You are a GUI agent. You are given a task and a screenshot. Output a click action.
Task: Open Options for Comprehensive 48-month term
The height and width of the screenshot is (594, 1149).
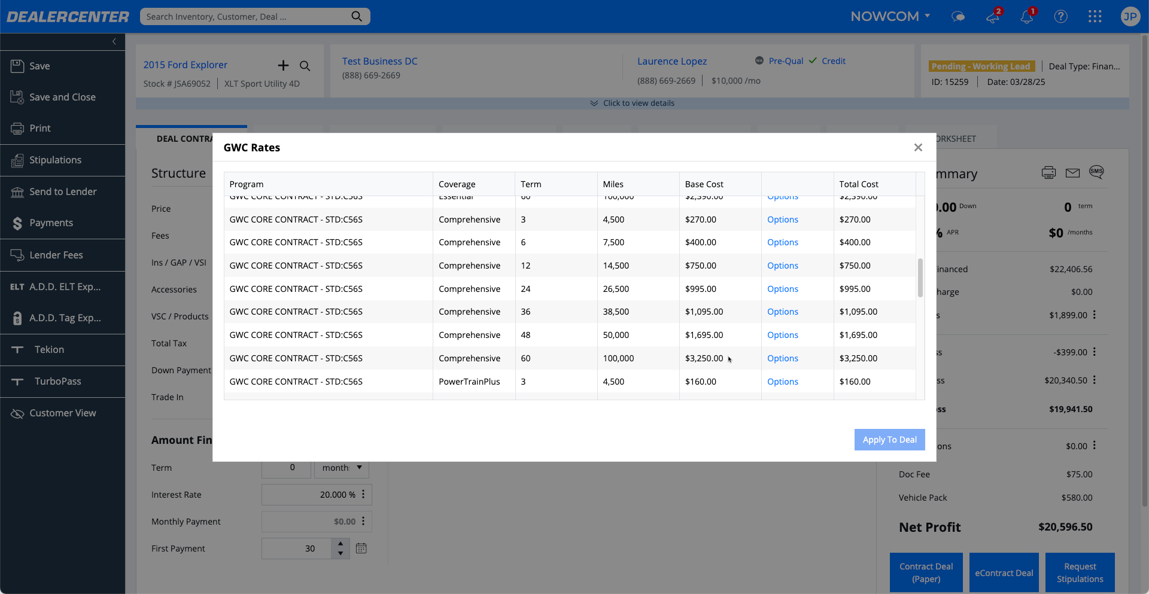(782, 335)
